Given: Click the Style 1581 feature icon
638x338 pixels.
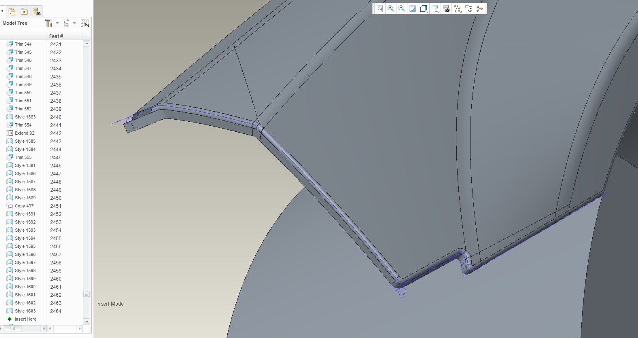Looking at the screenshot, I should click(10, 165).
